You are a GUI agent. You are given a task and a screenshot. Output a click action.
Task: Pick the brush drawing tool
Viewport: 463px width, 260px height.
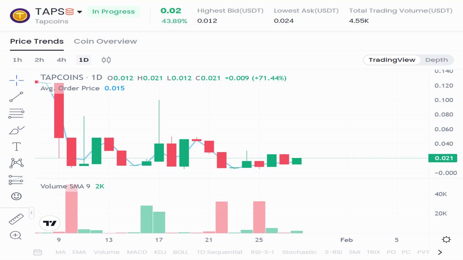(17, 130)
